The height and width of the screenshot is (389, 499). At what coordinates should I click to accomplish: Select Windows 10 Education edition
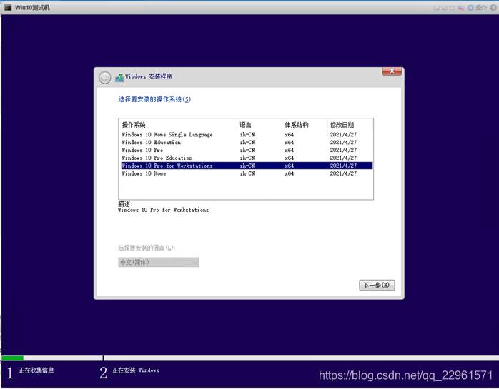[151, 143]
